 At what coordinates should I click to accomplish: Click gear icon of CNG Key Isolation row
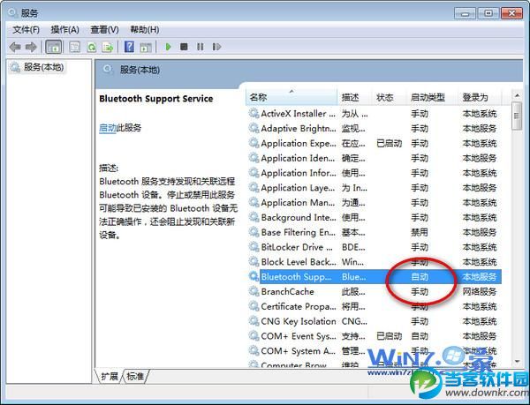[254, 321]
